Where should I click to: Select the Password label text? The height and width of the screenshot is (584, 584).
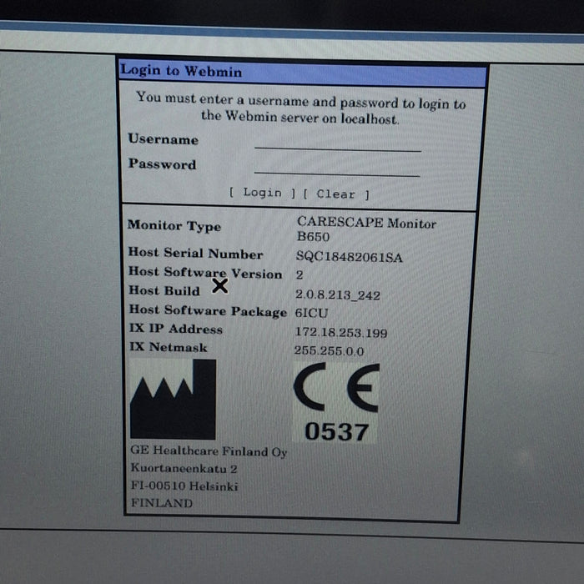[x=162, y=164]
